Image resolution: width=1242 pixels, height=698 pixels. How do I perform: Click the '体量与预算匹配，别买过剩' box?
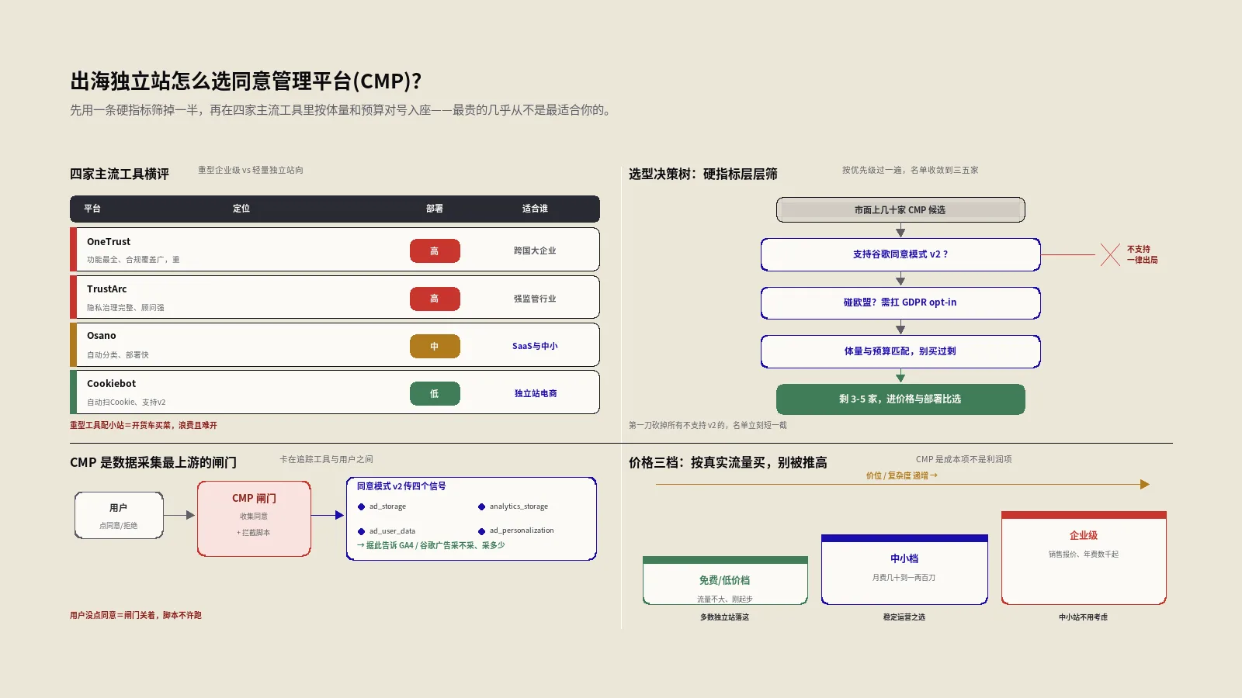[x=900, y=351]
